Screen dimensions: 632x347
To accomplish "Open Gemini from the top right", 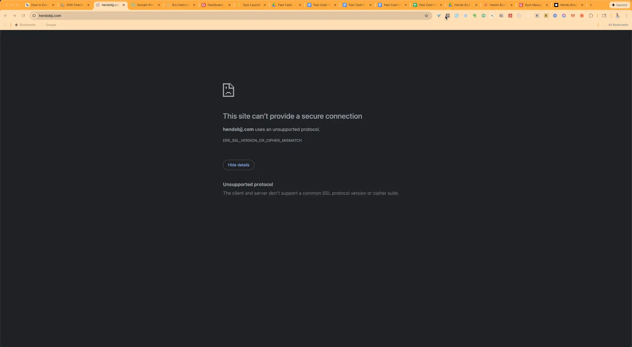I will click(619, 5).
